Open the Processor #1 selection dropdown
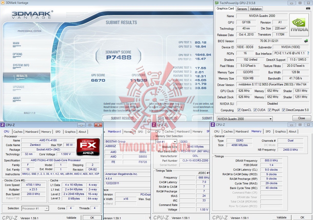The image size is (313, 220). (x=35, y=208)
